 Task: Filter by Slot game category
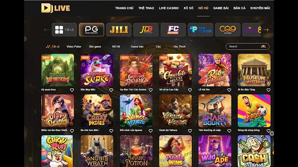(x=95, y=46)
